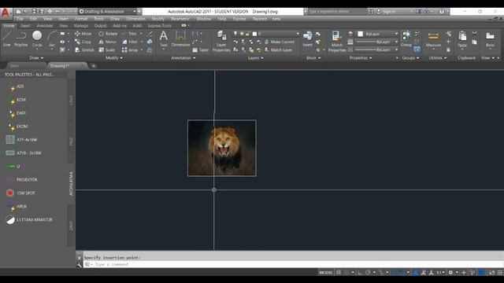504x283 pixels.
Task: Select the Circle tool
Action: 37,39
